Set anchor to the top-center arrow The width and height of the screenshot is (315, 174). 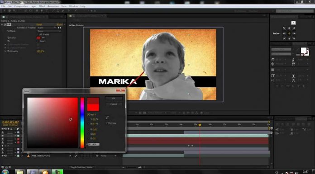coord(289,28)
